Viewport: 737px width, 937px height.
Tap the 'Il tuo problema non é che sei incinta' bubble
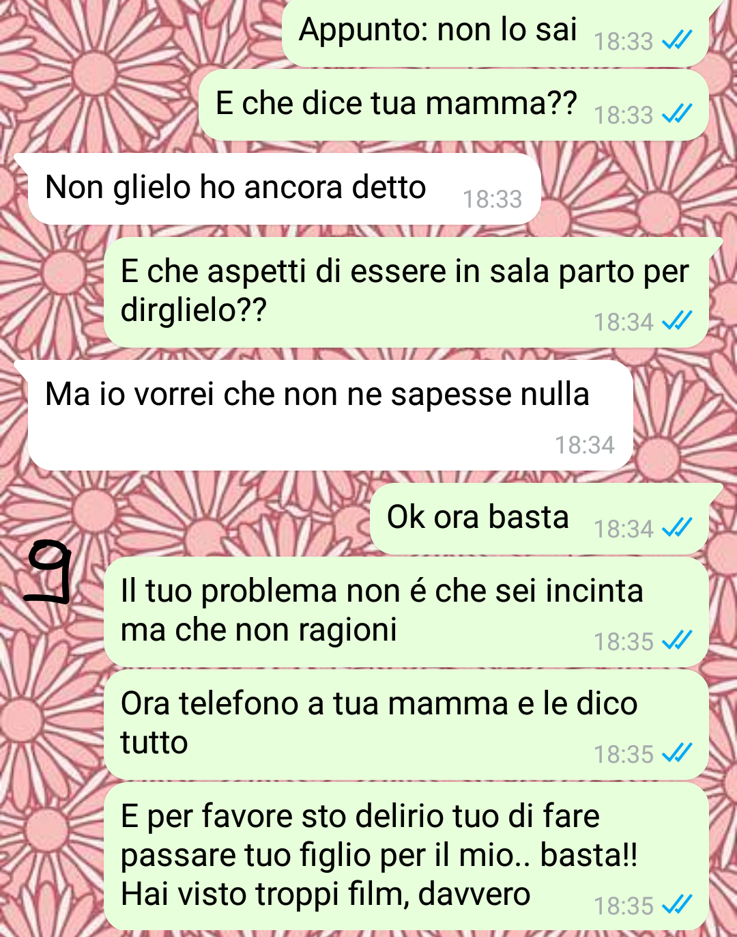coord(407,612)
